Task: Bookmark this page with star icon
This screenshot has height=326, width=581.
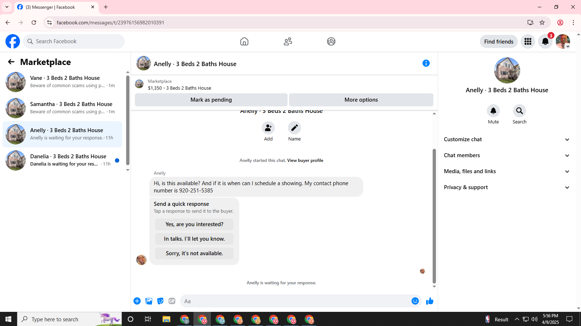Action: point(542,23)
